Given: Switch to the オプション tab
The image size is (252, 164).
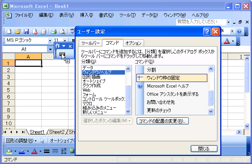Looking at the screenshot, I should click(x=133, y=43).
